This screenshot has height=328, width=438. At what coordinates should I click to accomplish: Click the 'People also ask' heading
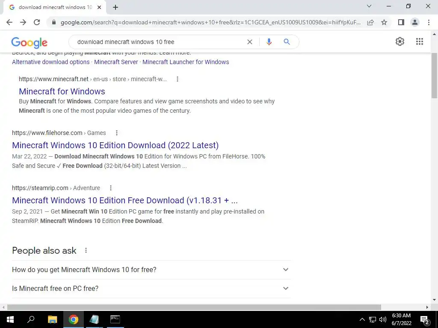pyautogui.click(x=44, y=250)
